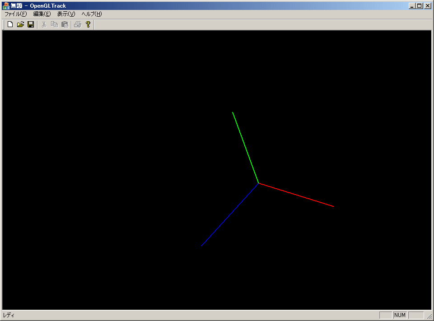Open a file with the folder icon
Viewport: 434px width, 321px height.
[20, 25]
